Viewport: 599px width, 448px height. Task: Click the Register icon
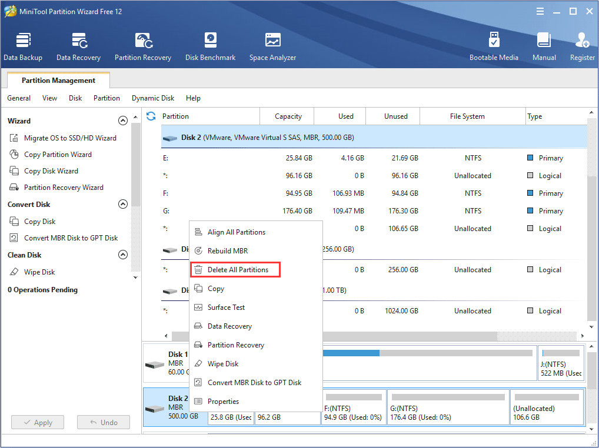(582, 46)
